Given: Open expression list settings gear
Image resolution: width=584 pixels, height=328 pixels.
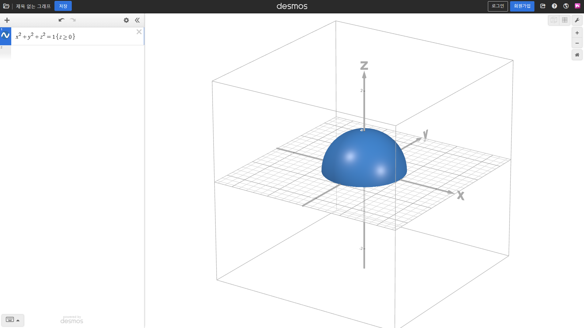Looking at the screenshot, I should (126, 20).
